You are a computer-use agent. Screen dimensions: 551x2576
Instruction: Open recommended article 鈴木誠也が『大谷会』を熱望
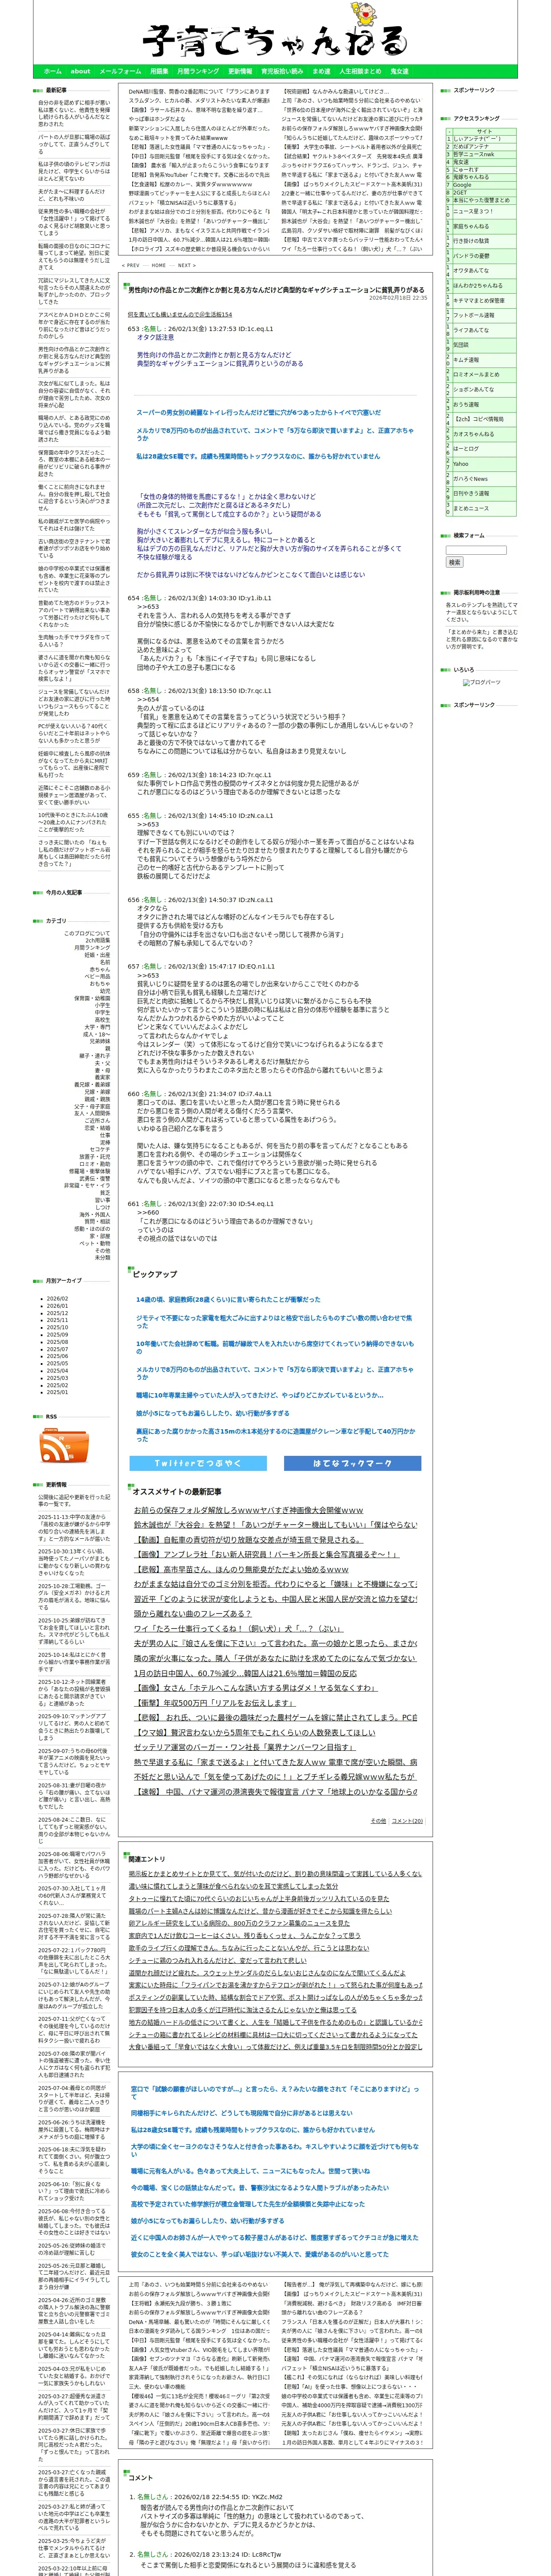pyautogui.click(x=276, y=1525)
